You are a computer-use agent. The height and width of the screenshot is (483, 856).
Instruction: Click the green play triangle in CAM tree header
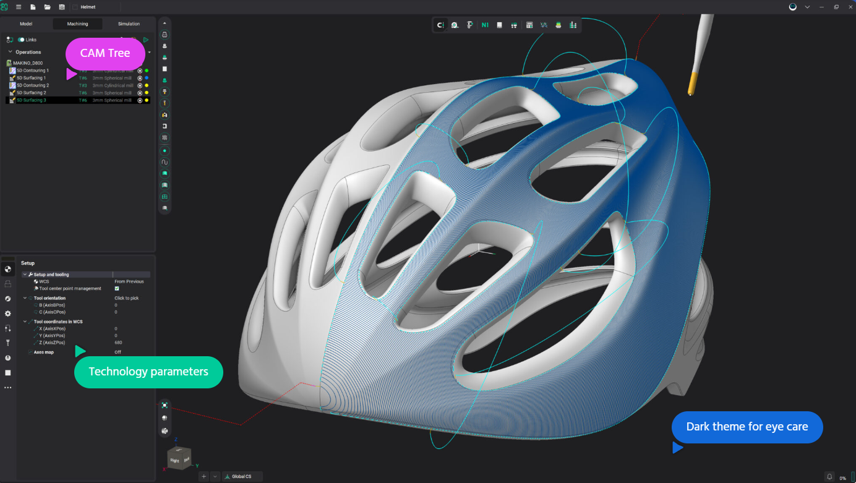pos(146,40)
